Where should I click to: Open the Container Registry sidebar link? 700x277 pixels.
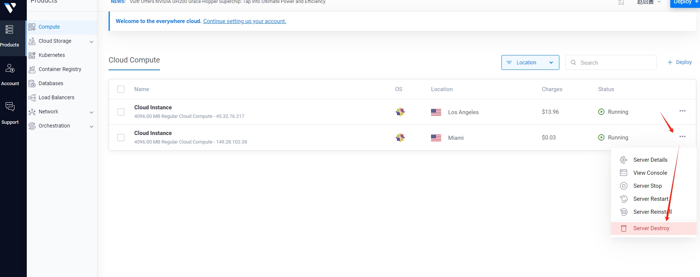60,69
